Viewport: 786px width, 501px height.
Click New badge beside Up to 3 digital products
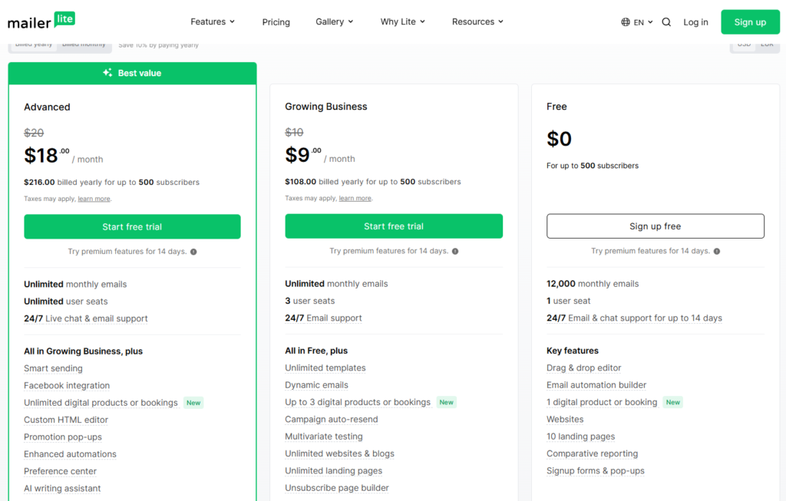pos(446,402)
